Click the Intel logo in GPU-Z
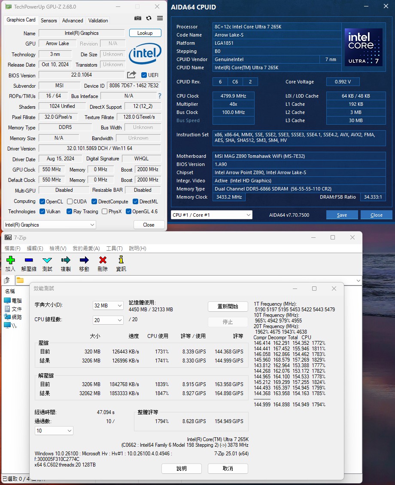 tap(145, 53)
